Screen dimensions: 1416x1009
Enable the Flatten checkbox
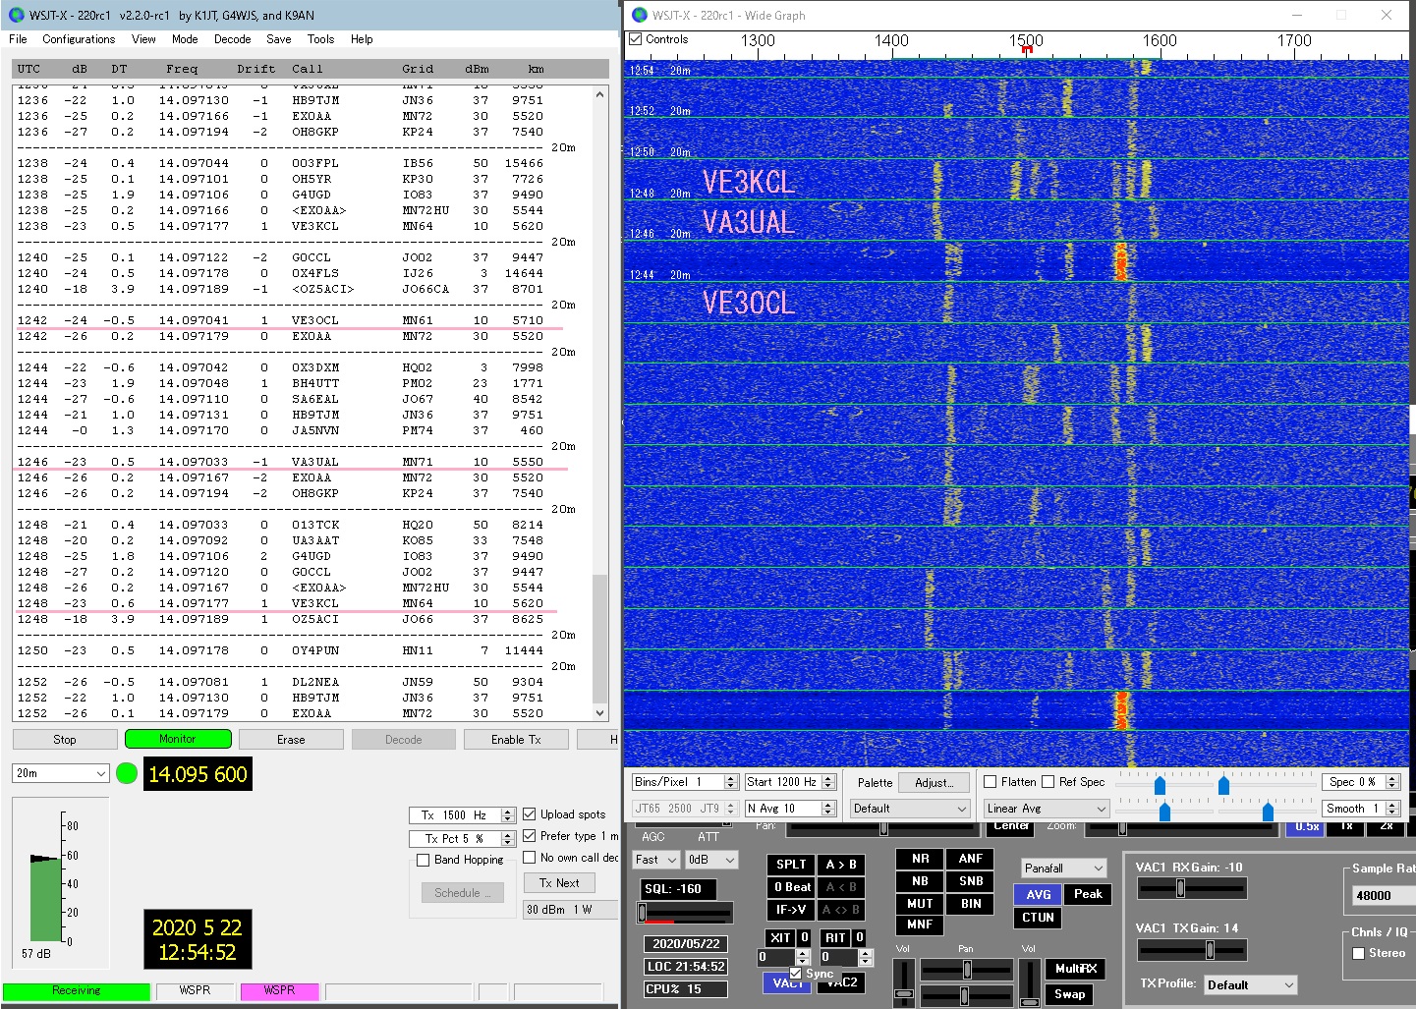pyautogui.click(x=991, y=782)
